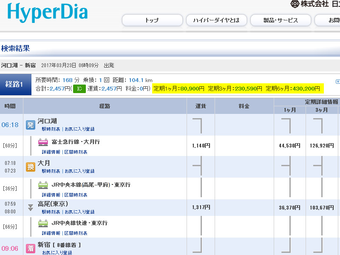340x255 pixels.
Task: Click お気に入り登録 for 河口湖
Action: click(79, 129)
